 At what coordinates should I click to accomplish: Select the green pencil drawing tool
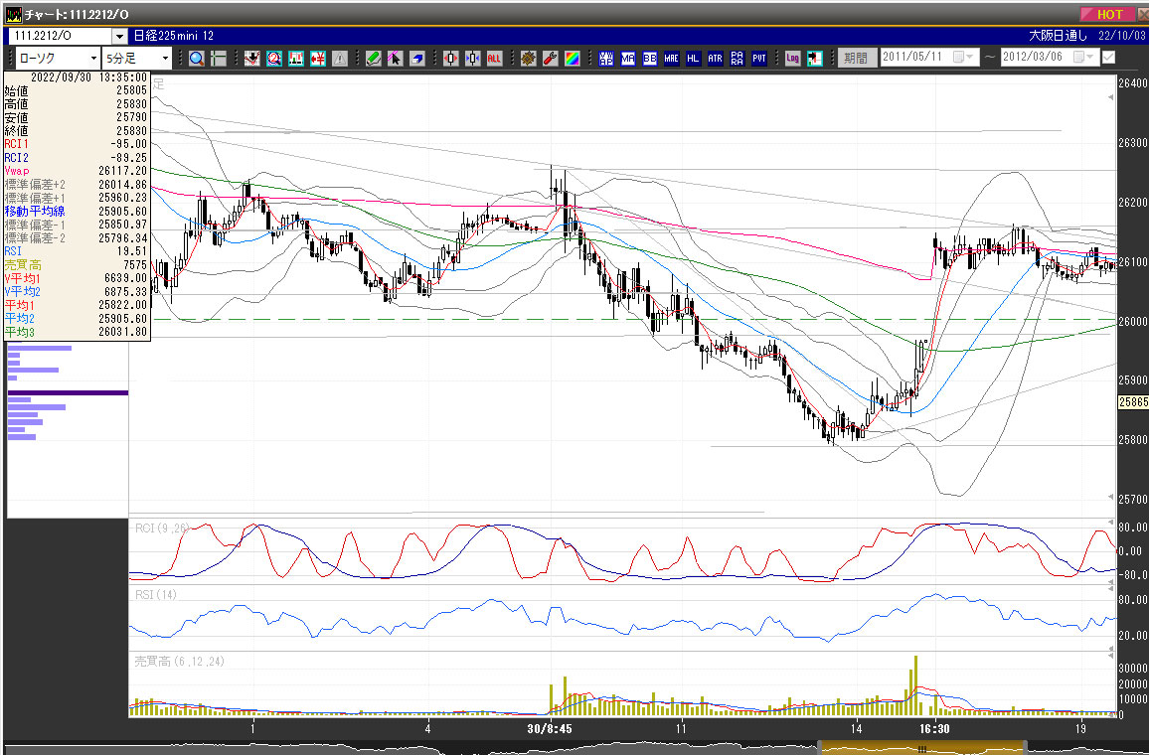pyautogui.click(x=373, y=58)
